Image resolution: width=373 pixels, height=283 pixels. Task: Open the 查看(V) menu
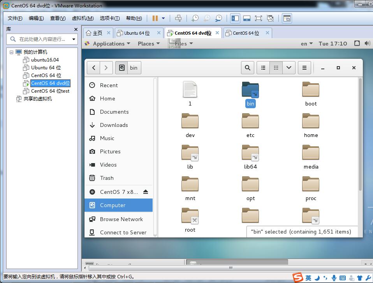click(x=58, y=18)
